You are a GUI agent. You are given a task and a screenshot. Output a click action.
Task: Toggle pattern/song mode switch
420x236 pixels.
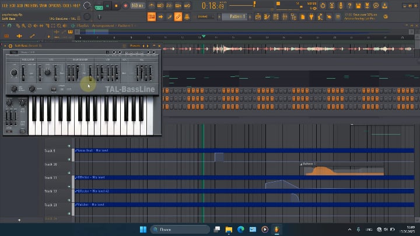(99, 6)
